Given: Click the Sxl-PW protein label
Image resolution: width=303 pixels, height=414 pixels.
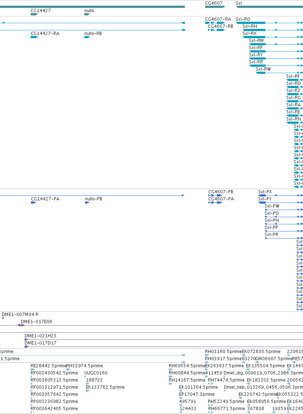Looking at the screenshot, I should (x=272, y=206).
